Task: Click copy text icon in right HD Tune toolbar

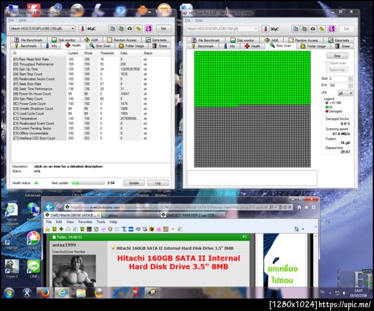Action: click(295, 29)
